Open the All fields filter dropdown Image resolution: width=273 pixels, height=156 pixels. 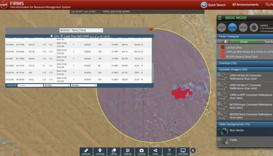pyautogui.click(x=57, y=85)
